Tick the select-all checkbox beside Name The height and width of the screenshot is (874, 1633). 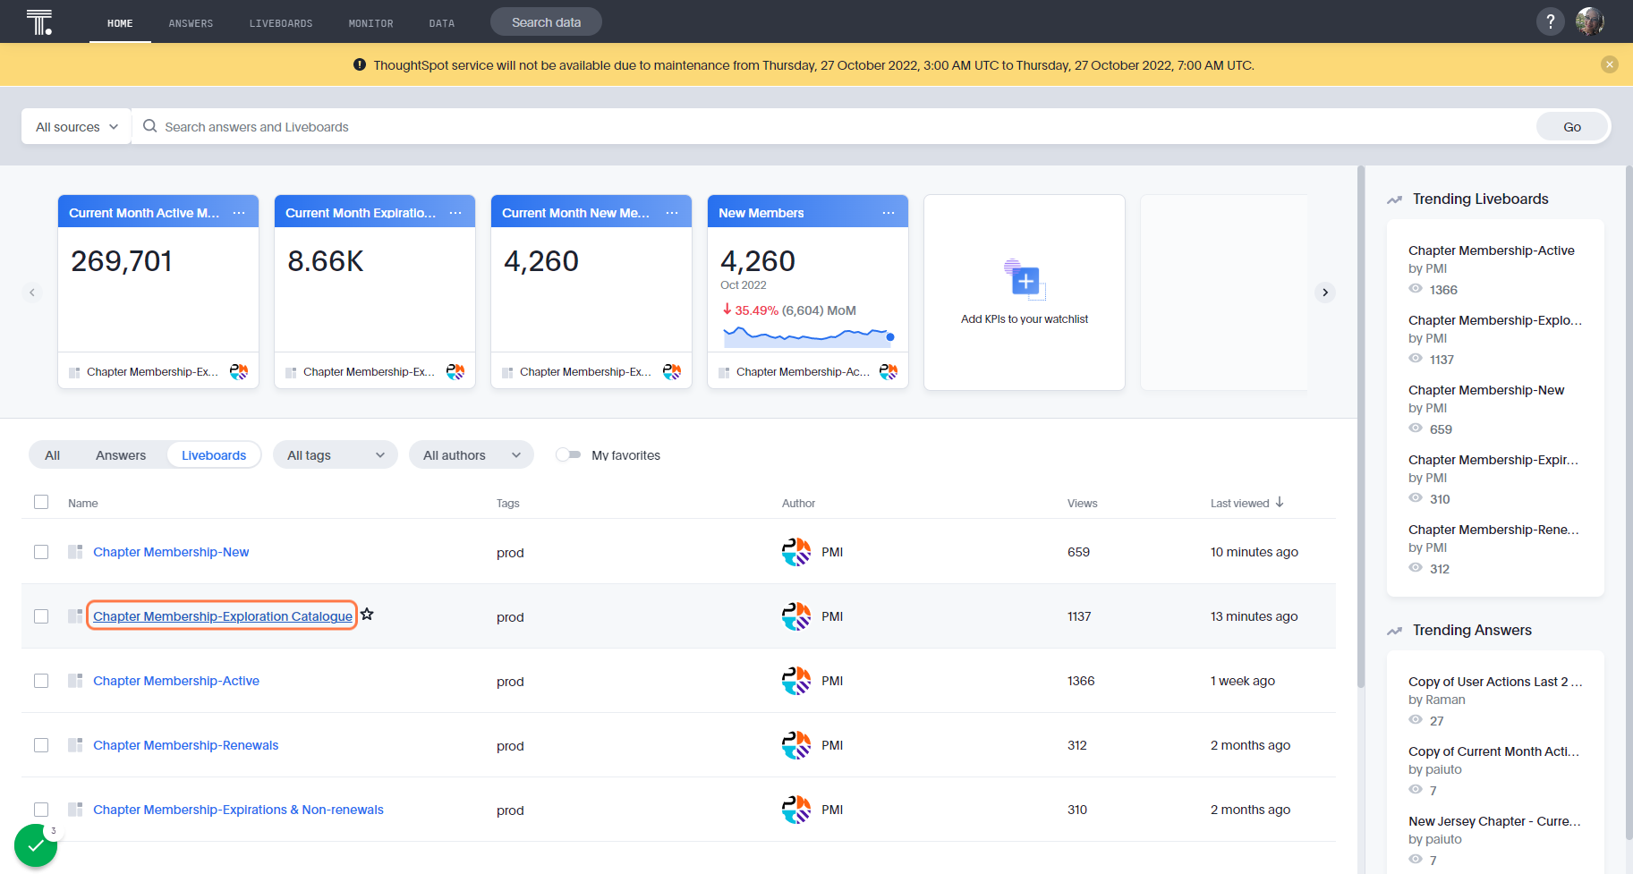41,502
